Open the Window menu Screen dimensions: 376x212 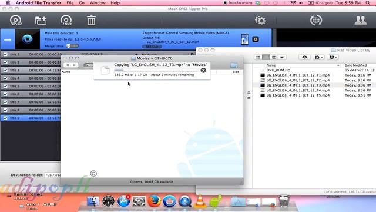(x=98, y=3)
